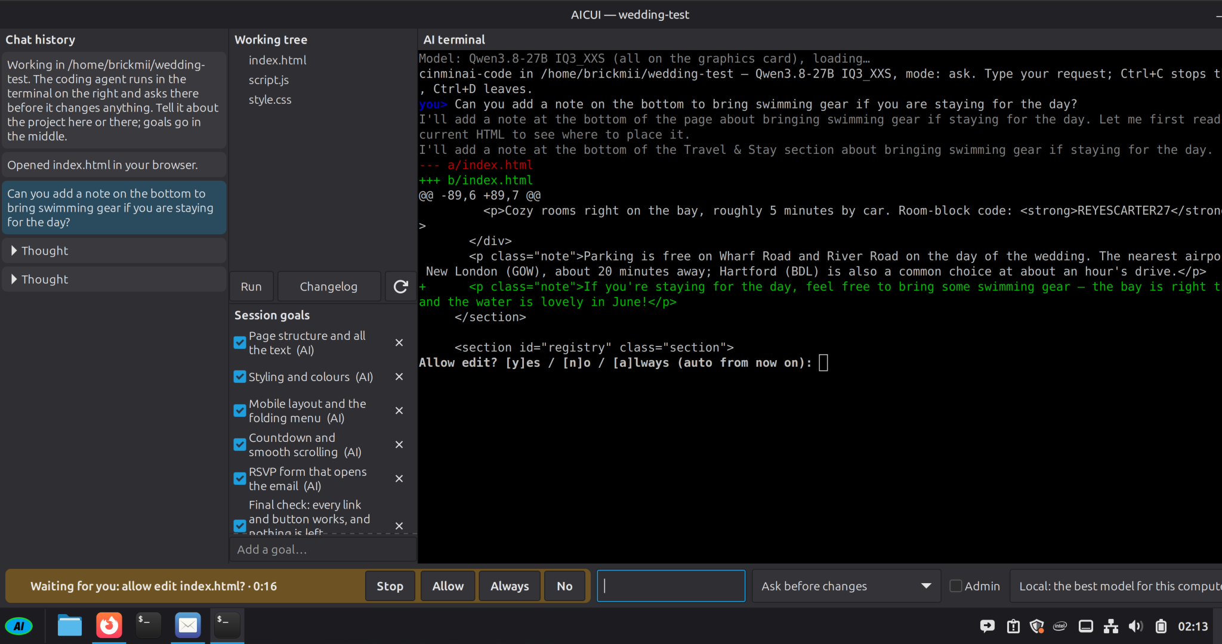Screen dimensions: 1222x644
Task: Select the swimming gear chat message
Action: [x=114, y=208]
